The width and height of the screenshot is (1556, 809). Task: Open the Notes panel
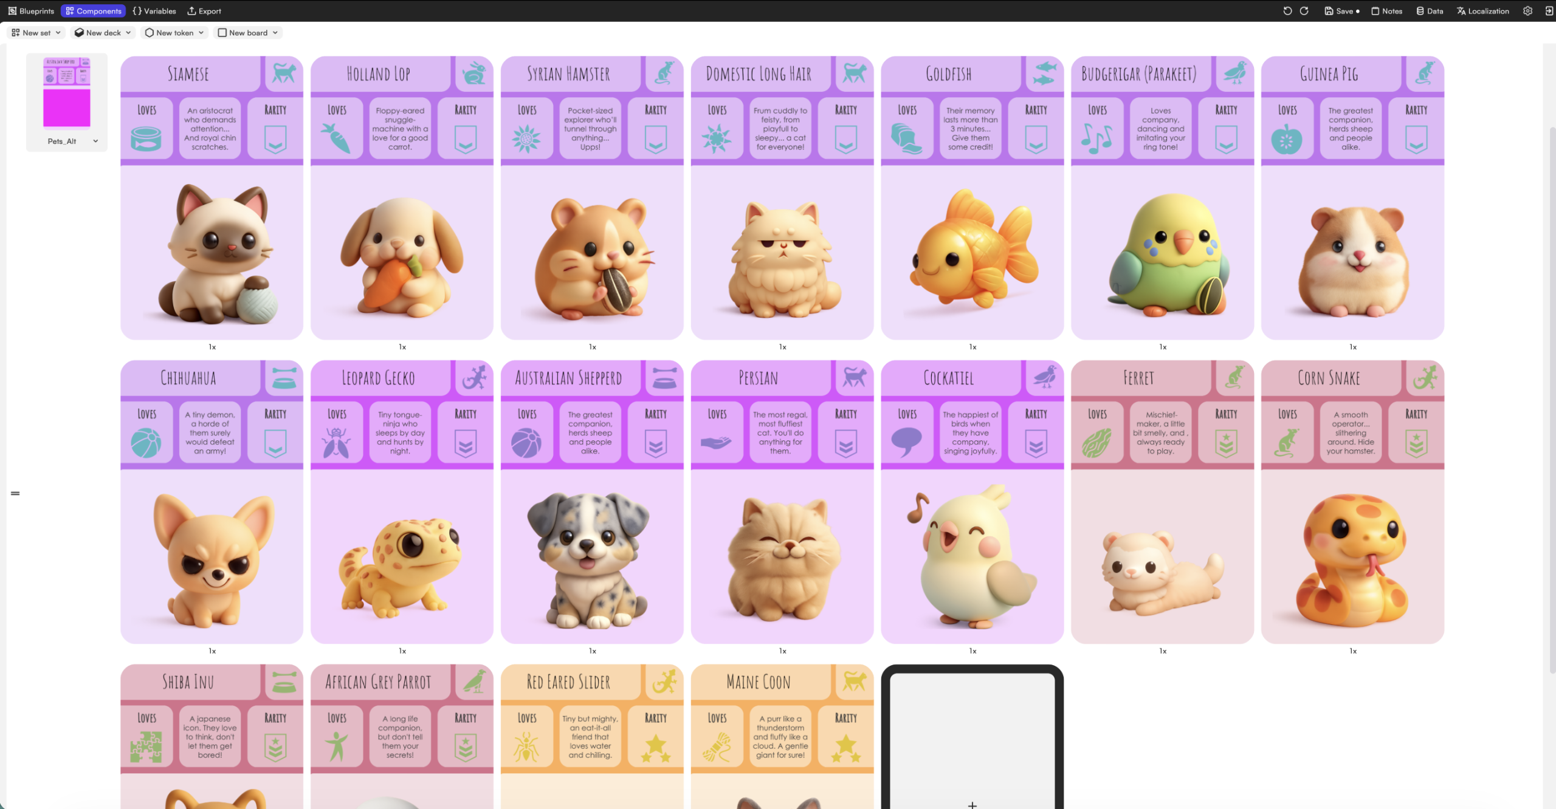coord(1387,11)
